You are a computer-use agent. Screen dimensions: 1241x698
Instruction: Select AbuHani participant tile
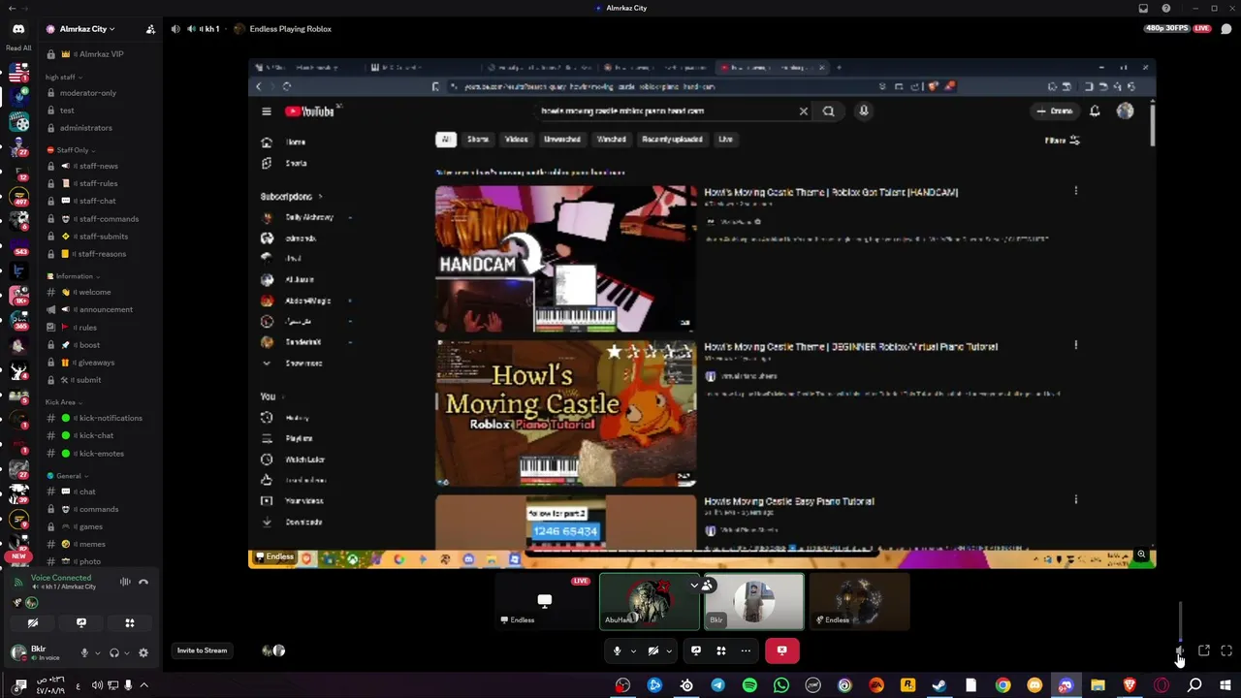(650, 601)
